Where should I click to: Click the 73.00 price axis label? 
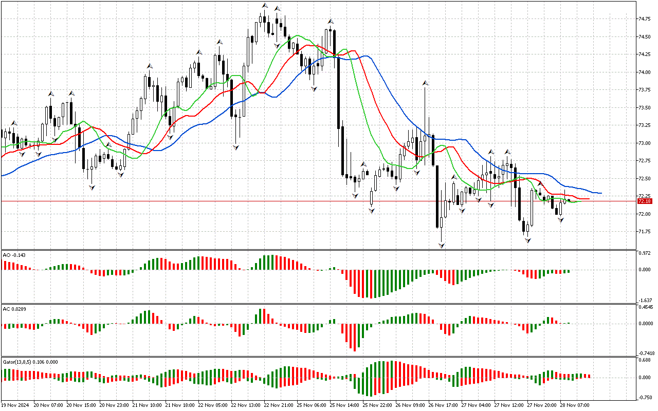point(644,143)
